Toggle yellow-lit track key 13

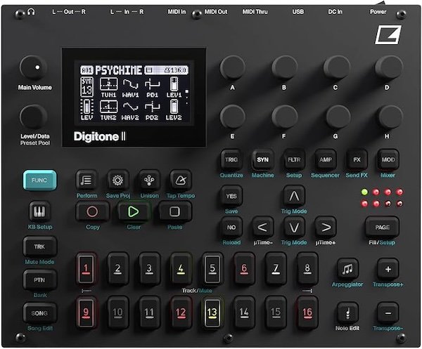click(212, 312)
